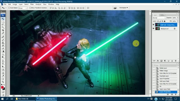Enable Show Transform Controls checkbox
The width and height of the screenshot is (180, 101).
coord(30,8)
